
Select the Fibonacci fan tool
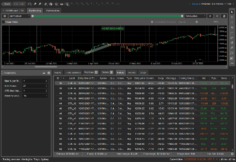(x=232, y=58)
